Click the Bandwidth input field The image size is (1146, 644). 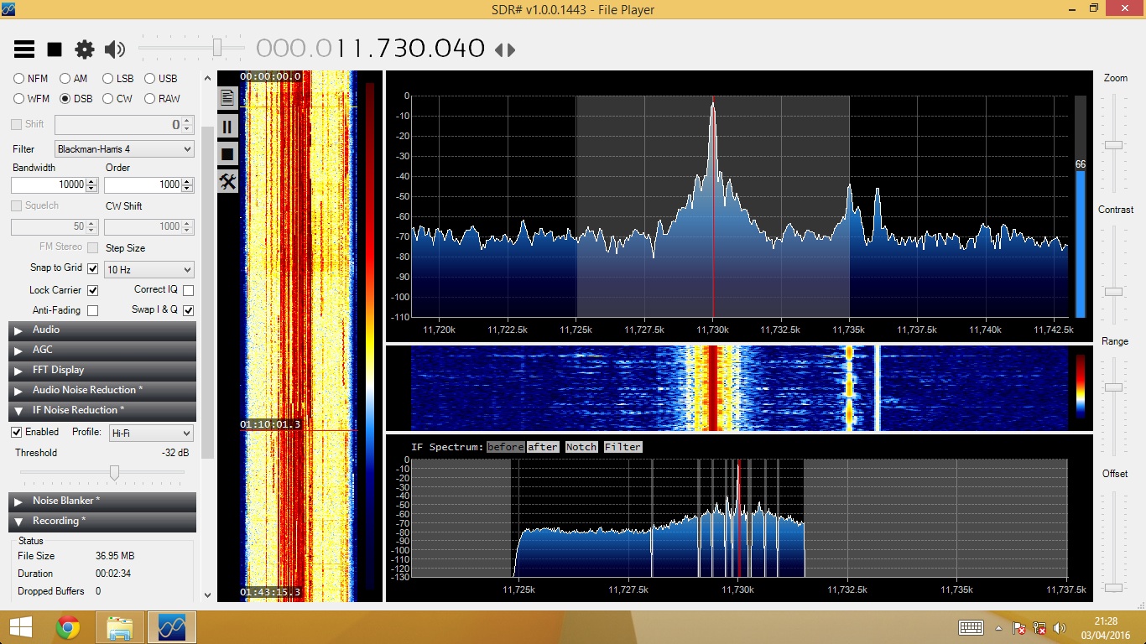pos(49,184)
